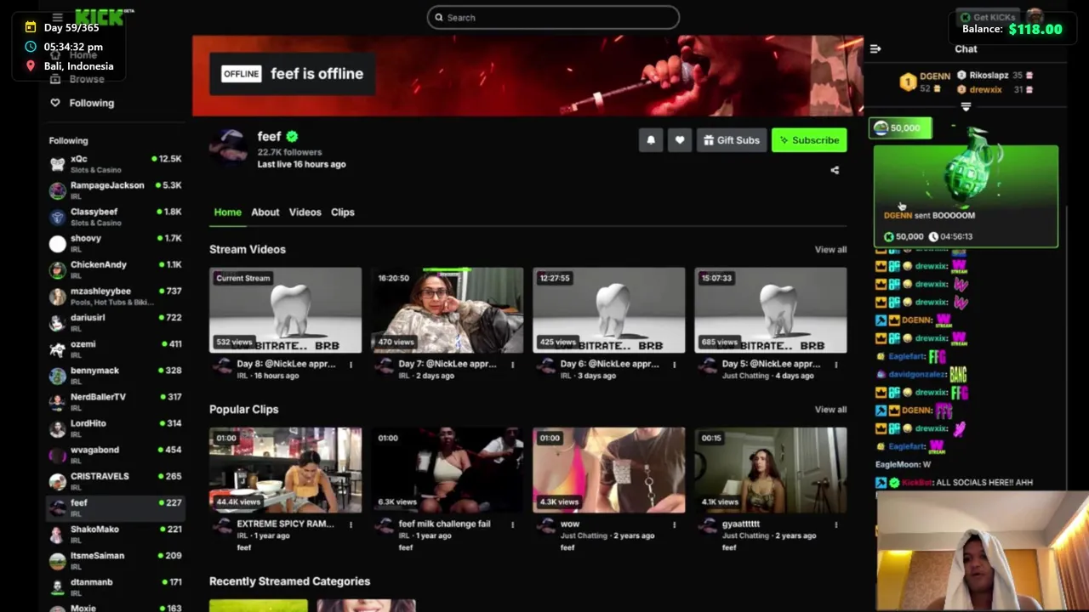This screenshot has height=612, width=1089.
Task: Open the 15:07:33 Day 5 thumbnail
Action: point(770,310)
